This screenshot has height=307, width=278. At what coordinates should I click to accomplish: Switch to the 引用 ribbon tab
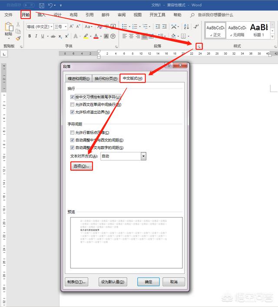[89, 15]
